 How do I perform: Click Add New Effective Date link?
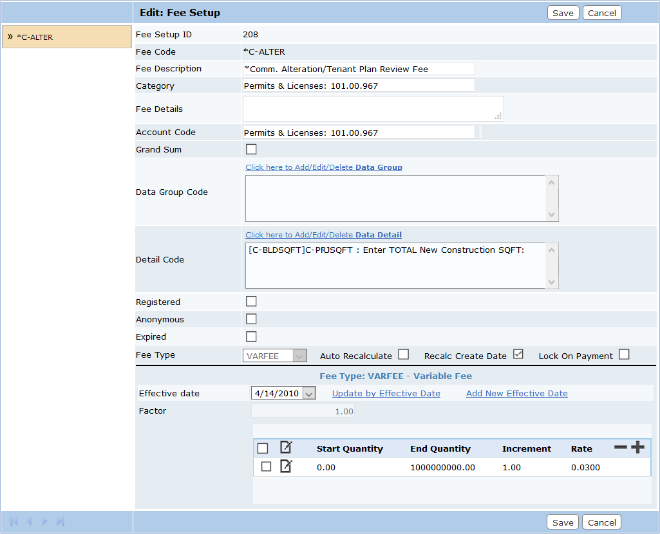tap(516, 393)
